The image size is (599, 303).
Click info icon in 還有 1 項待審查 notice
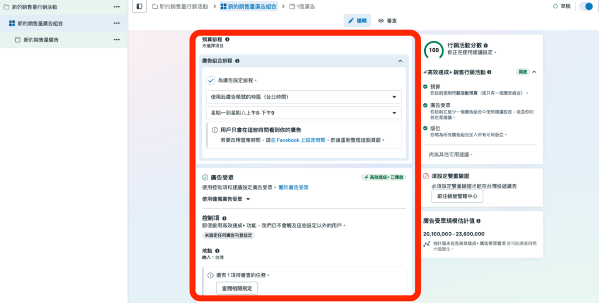click(210, 275)
